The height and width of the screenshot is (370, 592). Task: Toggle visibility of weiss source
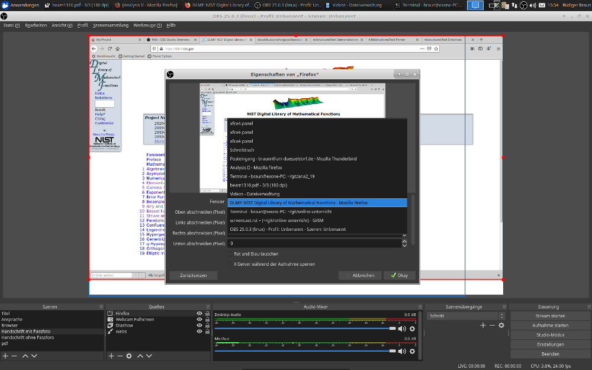click(x=200, y=332)
